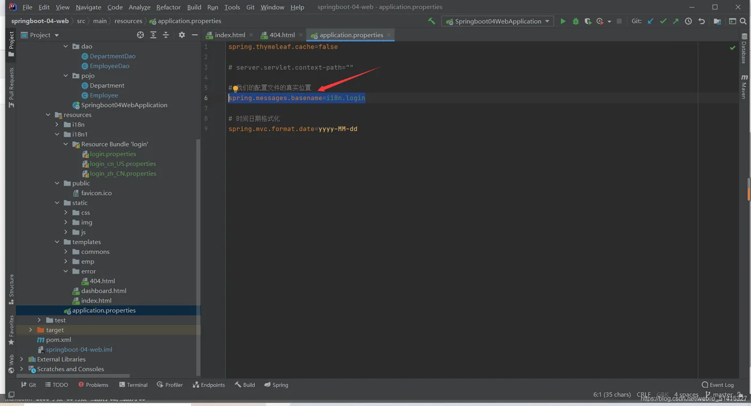This screenshot has width=751, height=406.
Task: Click the Locate file crosshair icon
Action: [140, 35]
